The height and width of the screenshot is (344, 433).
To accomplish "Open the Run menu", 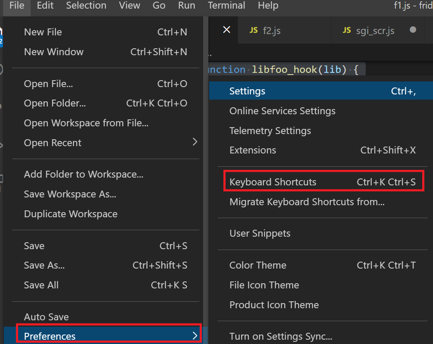I will pos(186,6).
